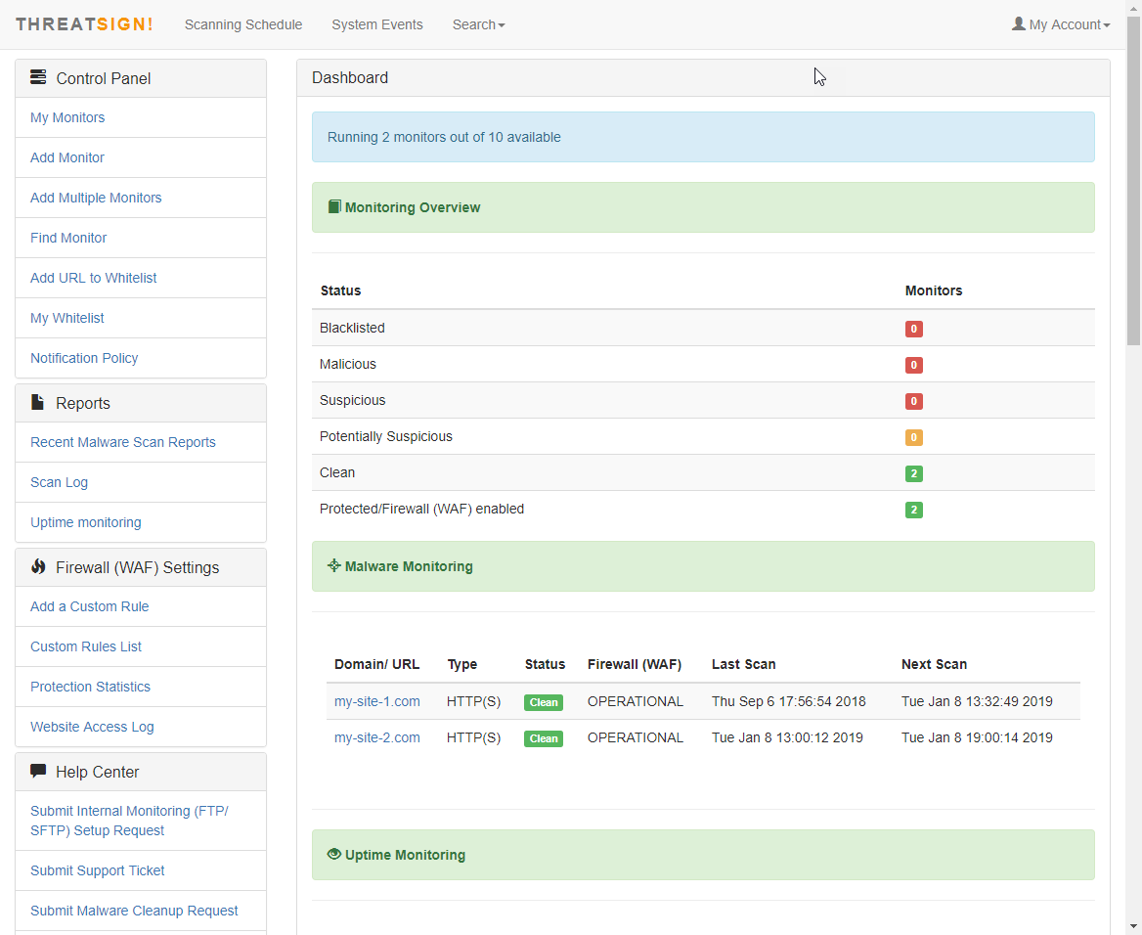Open Recent Malware Scan Reports
This screenshot has height=935, width=1142.
(123, 442)
